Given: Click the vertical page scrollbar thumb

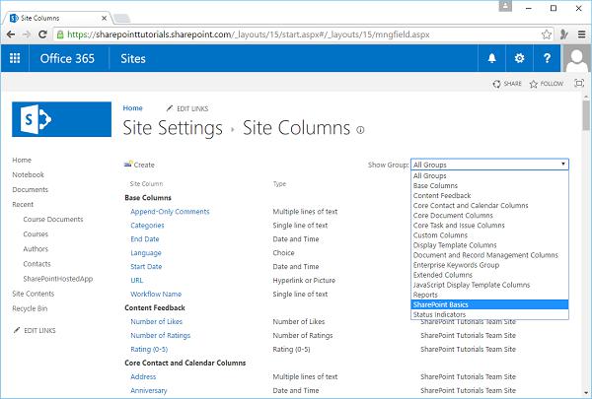Looking at the screenshot, I should (x=586, y=115).
